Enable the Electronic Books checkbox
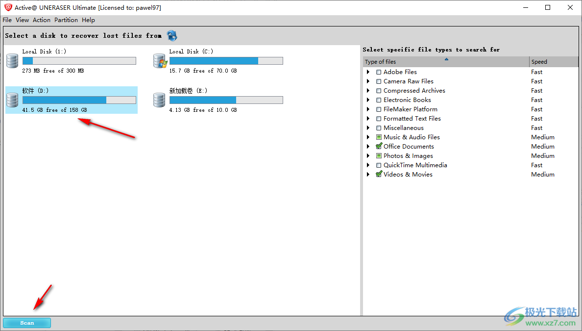582x331 pixels. pos(379,100)
